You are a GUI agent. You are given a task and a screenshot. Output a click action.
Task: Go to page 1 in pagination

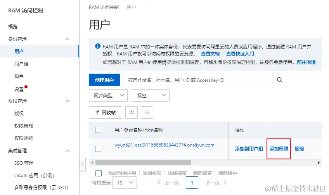192,183
